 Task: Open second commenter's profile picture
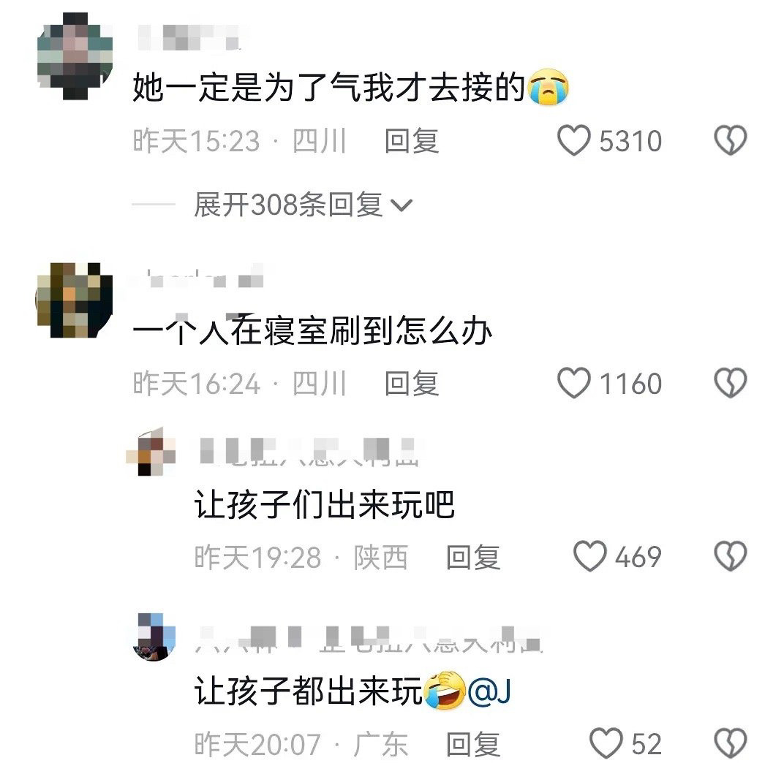[75, 300]
